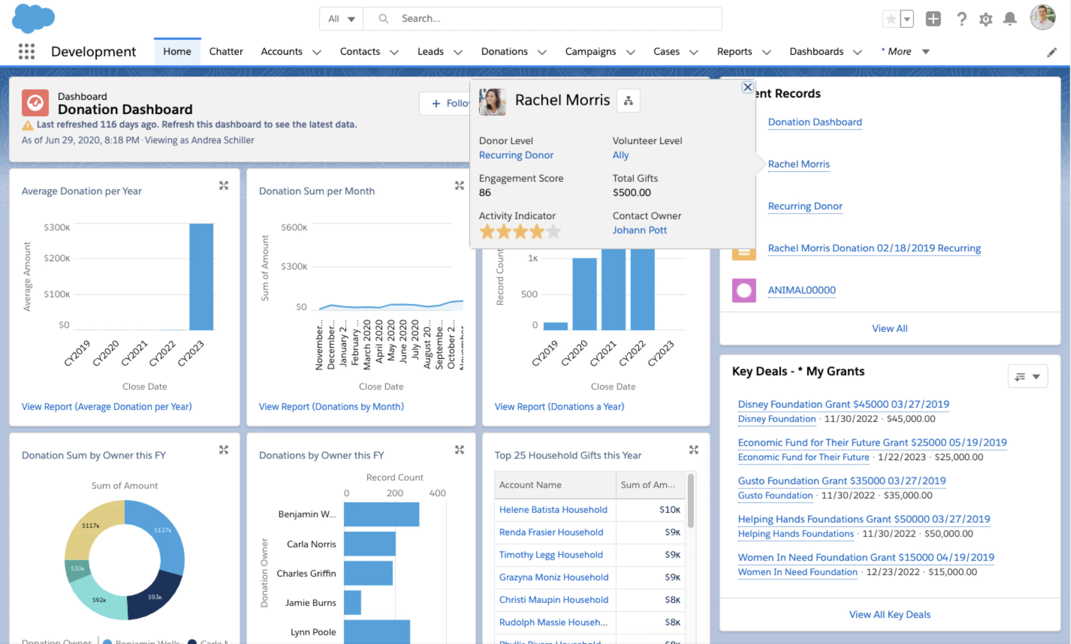Open the Salesforce Setup gear
Image resolution: width=1071 pixels, height=644 pixels.
coord(986,19)
